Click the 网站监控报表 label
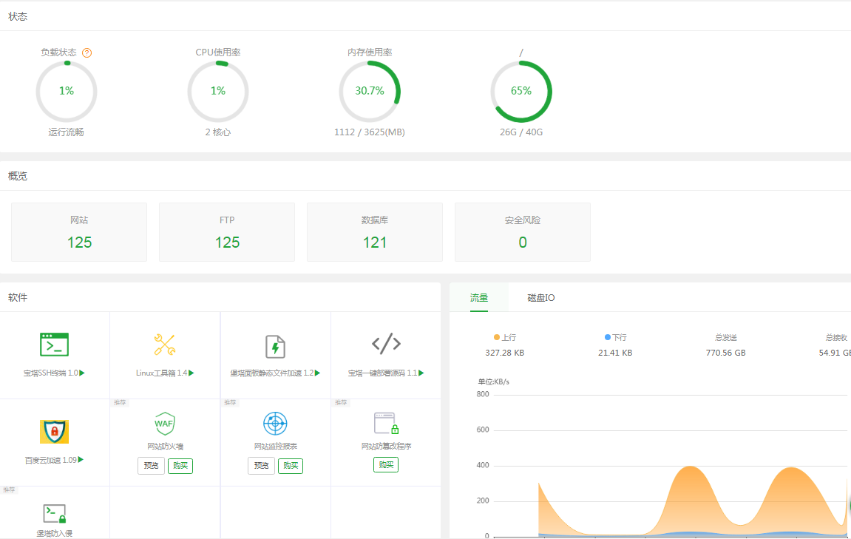Viewport: 851px width, 539px height. (276, 446)
